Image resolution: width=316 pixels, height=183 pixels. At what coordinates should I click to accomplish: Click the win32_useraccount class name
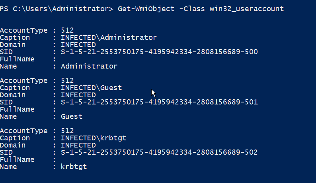pyautogui.click(x=247, y=9)
